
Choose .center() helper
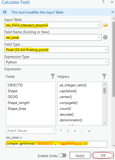(65, 97)
